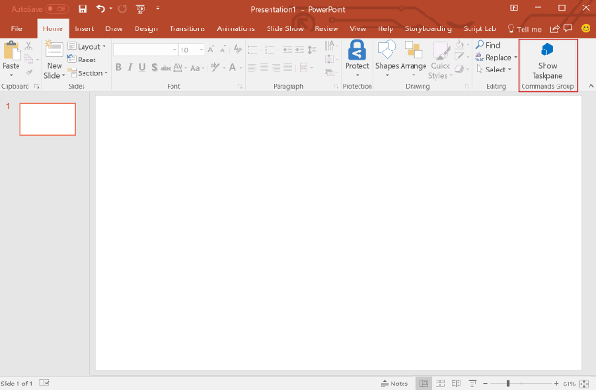
Task: Click the Reset slide button
Action: (x=82, y=60)
